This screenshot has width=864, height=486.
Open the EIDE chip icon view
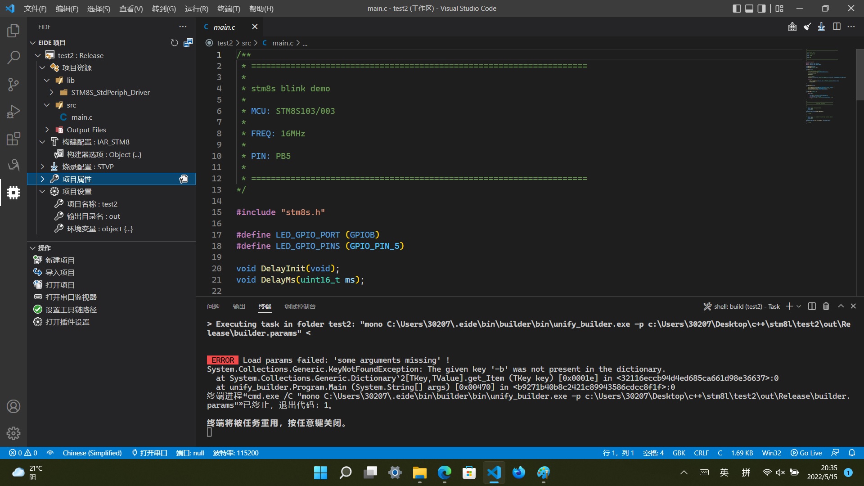13,193
